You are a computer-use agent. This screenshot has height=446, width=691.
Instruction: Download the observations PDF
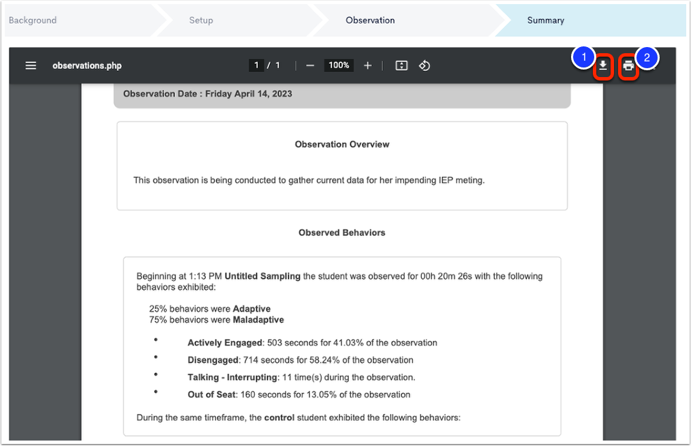(x=603, y=66)
